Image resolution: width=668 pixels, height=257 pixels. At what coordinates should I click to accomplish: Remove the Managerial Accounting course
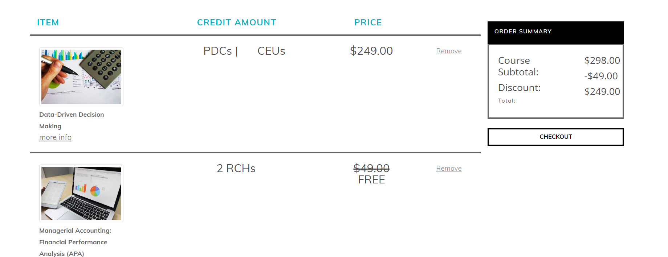449,169
